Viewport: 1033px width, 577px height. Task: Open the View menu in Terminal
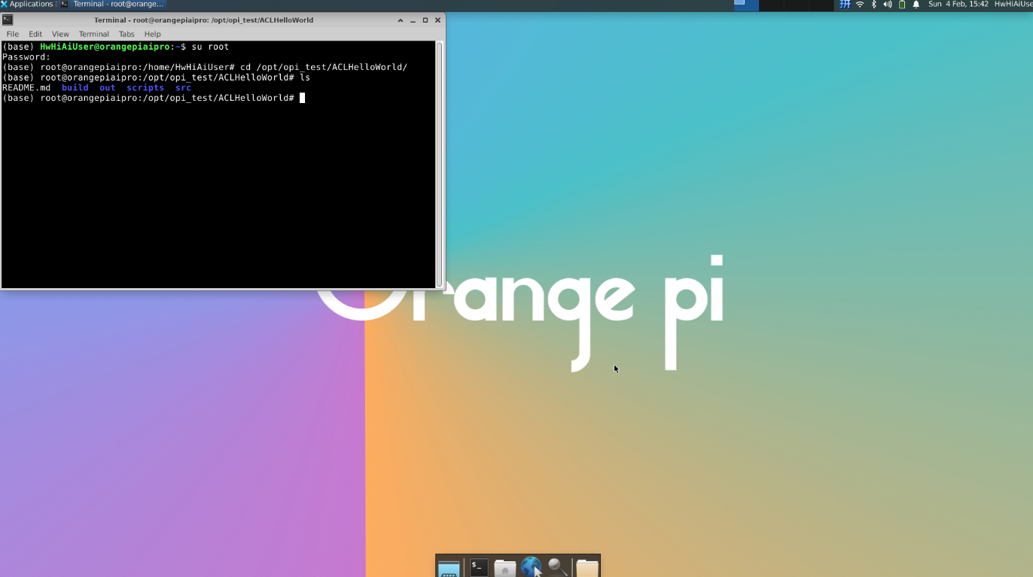click(x=60, y=34)
